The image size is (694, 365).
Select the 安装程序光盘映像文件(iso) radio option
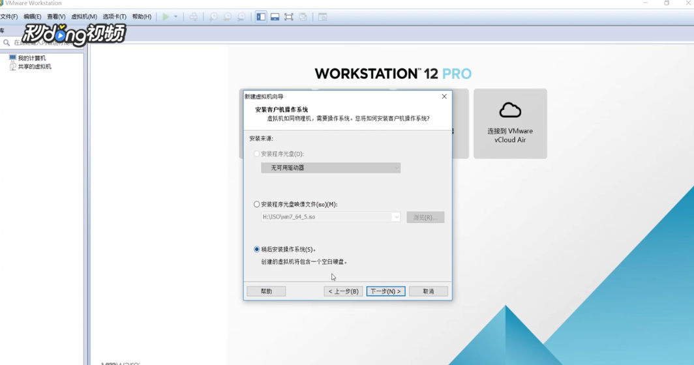tap(257, 205)
